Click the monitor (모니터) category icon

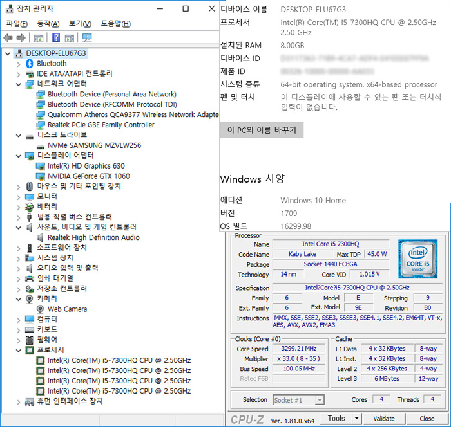[x=30, y=197]
